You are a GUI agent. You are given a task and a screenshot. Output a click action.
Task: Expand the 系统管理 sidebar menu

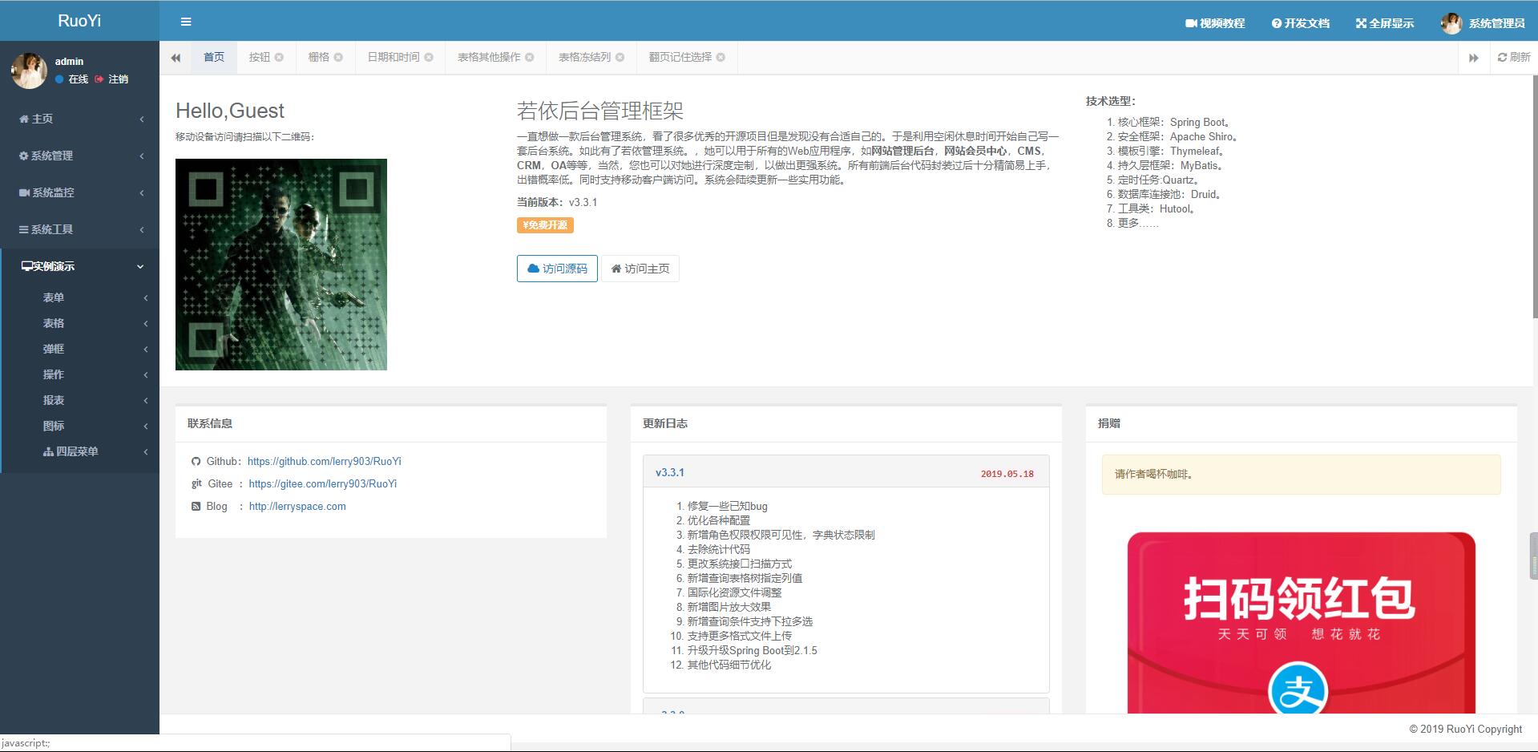point(79,156)
